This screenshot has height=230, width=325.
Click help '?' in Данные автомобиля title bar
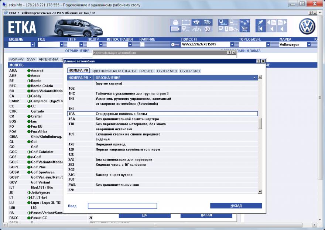click(259, 61)
